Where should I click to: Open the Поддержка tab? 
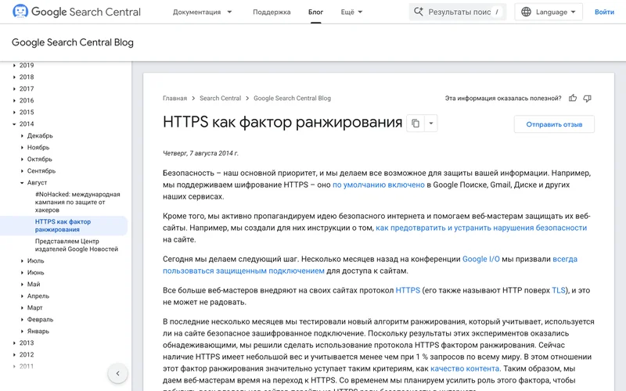click(x=272, y=12)
